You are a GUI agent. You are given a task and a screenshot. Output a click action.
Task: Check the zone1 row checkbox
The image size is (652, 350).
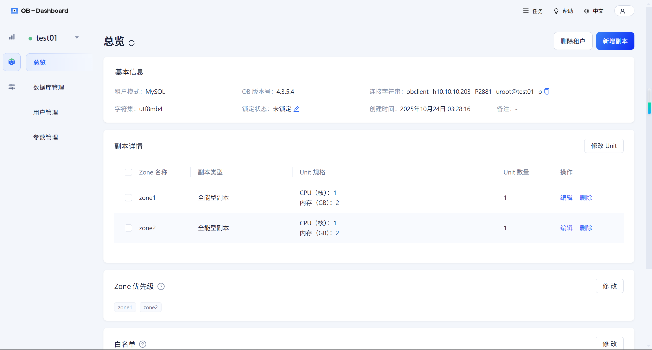click(x=128, y=198)
